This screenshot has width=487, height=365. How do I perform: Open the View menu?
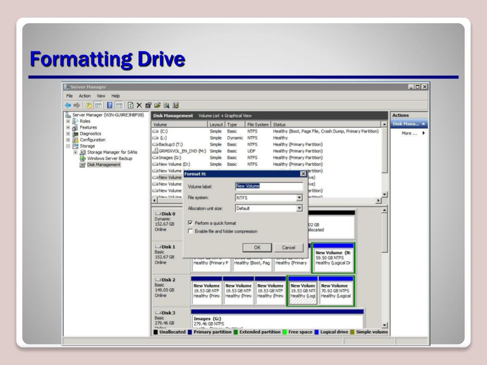[x=101, y=96]
